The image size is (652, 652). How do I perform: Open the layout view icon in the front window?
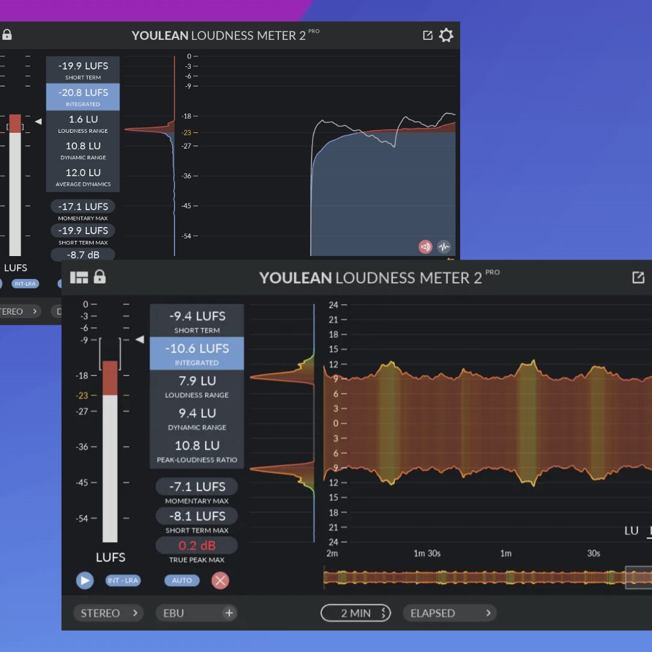click(79, 277)
